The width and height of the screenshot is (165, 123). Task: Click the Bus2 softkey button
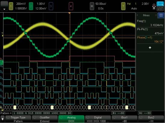pyautogui.click(x=151, y=119)
